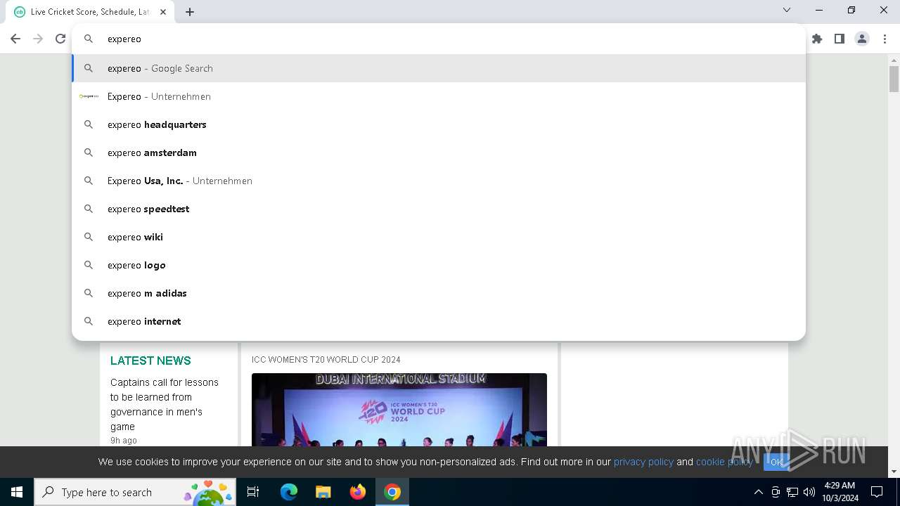Click the page vertical scrollbar thumb
This screenshot has height=506, width=900.
point(894,79)
